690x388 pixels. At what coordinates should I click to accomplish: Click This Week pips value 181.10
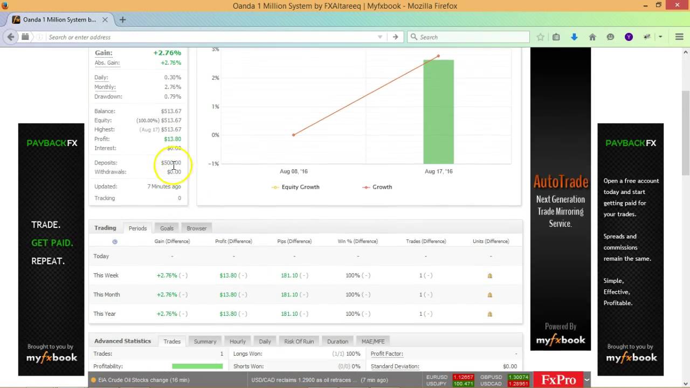click(x=289, y=275)
